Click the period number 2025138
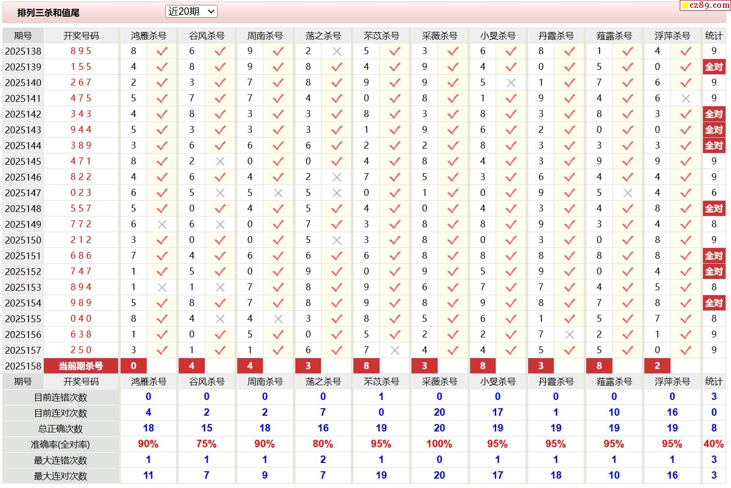 pos(23,51)
